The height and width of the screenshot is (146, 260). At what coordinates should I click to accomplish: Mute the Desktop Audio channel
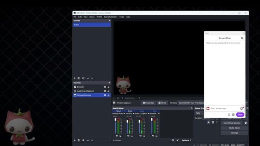coord(117,136)
